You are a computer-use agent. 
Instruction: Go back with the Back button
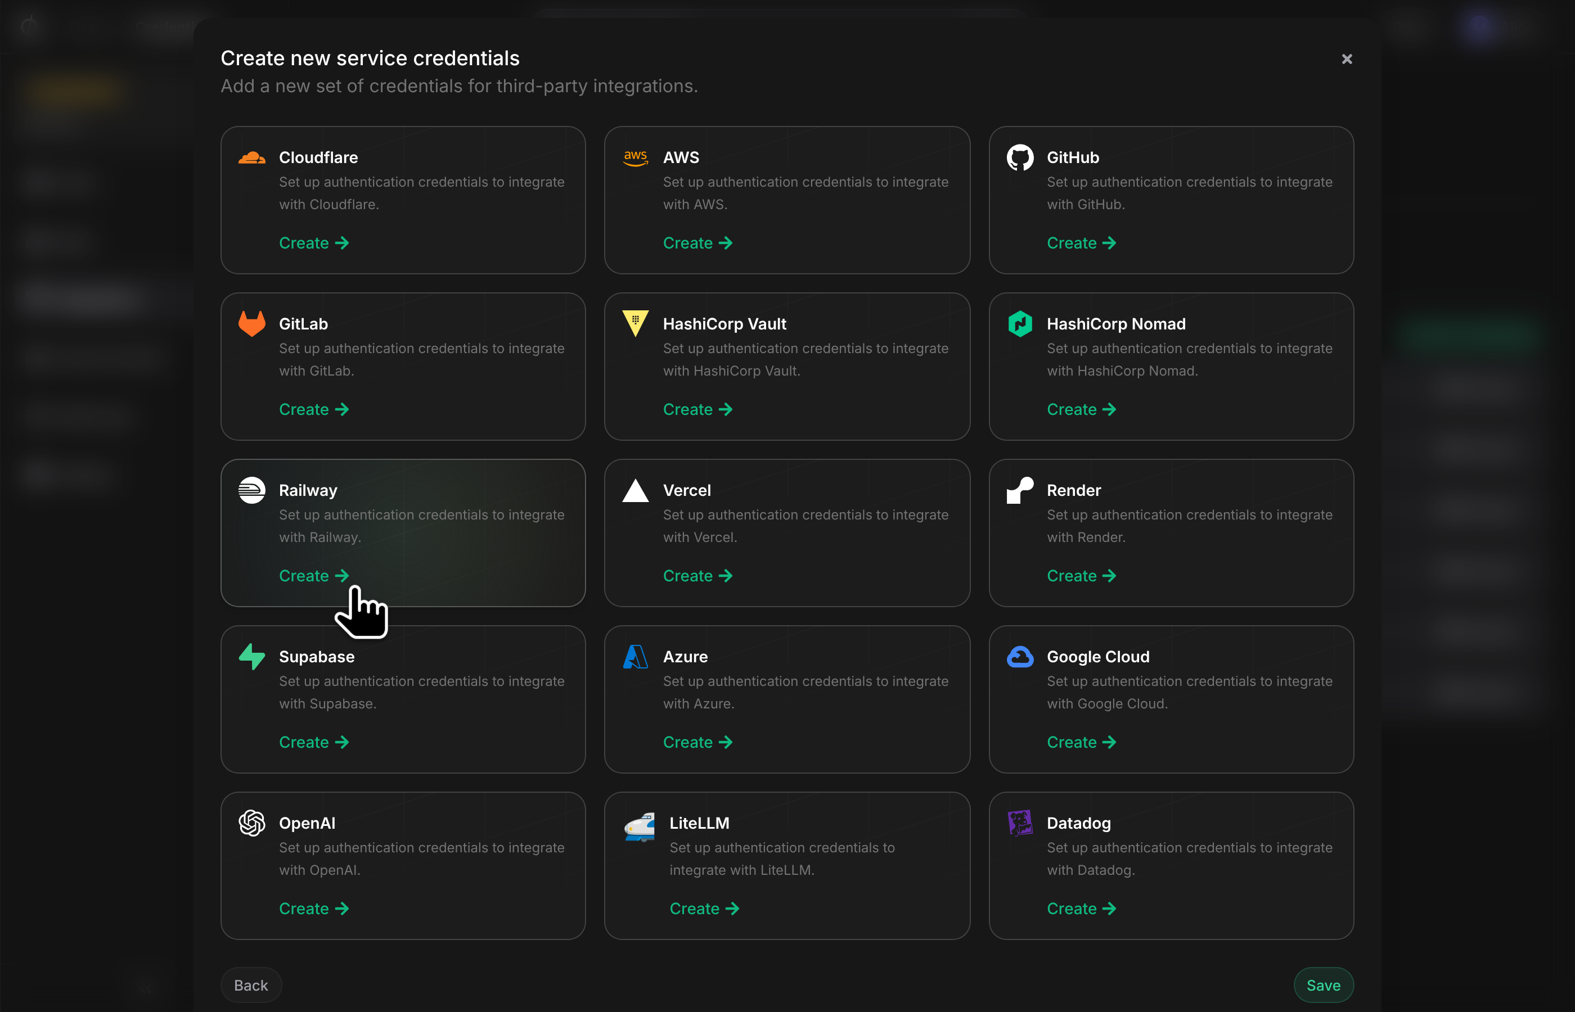251,985
